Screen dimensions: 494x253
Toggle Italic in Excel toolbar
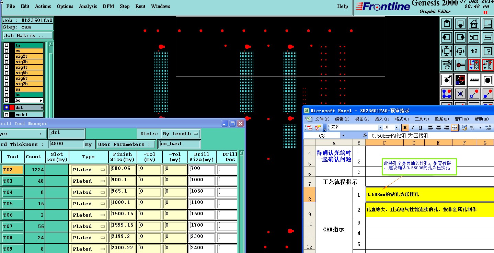coord(413,127)
